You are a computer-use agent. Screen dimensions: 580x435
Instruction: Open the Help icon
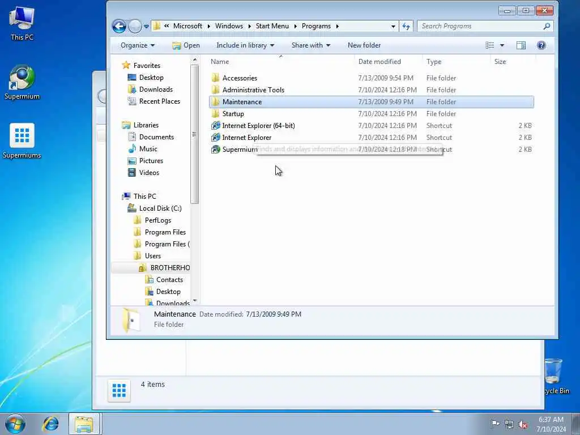point(541,45)
